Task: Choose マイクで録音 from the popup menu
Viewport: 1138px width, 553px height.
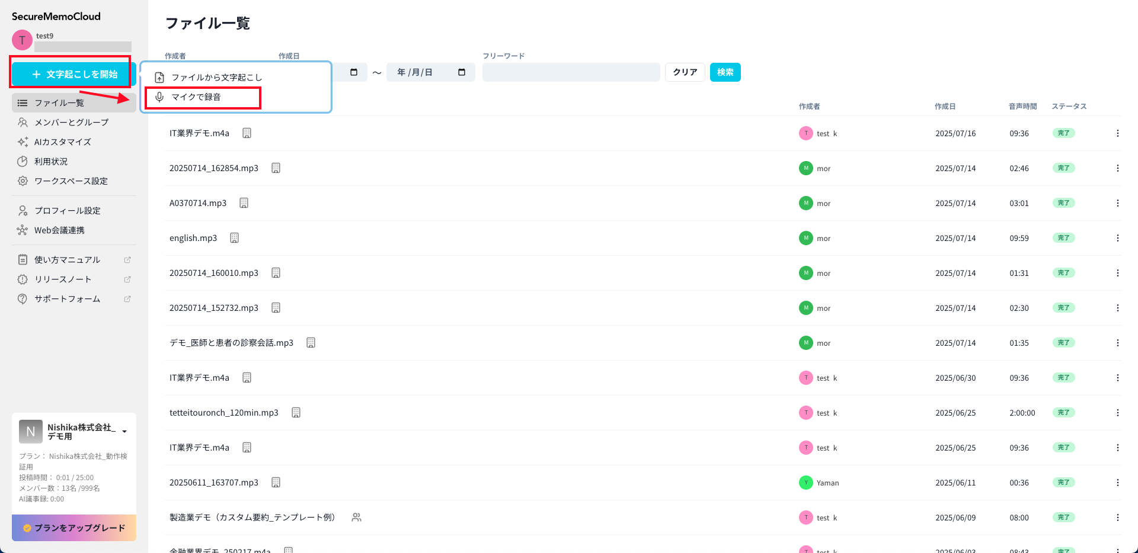Action: [196, 97]
